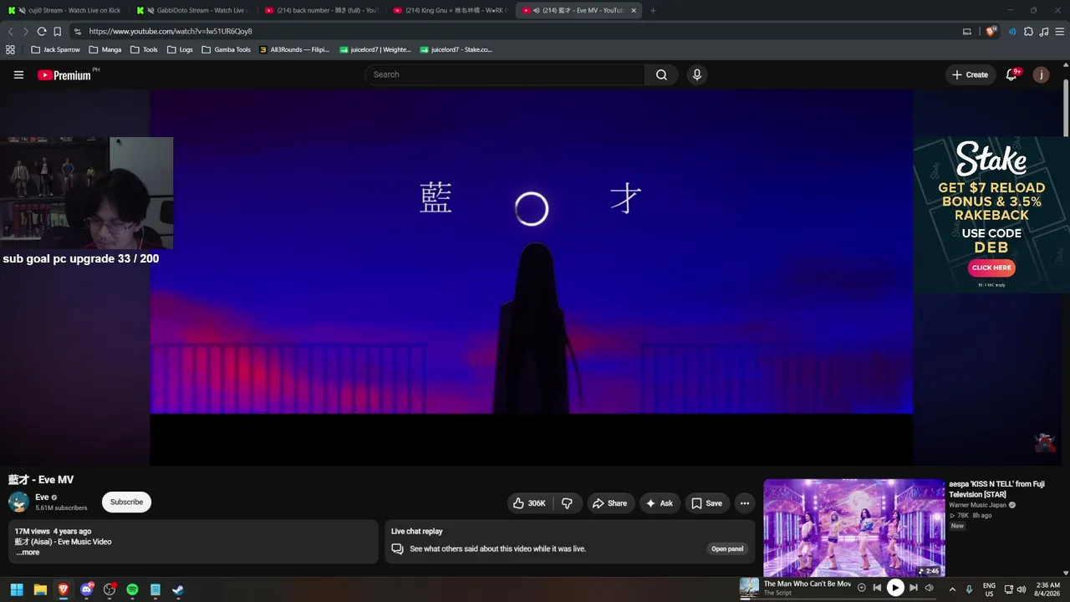The image size is (1070, 602).
Task: Open All3Rounds bookmark link
Action: click(293, 49)
